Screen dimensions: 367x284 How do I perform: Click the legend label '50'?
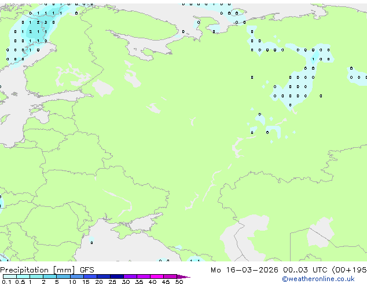179,282
